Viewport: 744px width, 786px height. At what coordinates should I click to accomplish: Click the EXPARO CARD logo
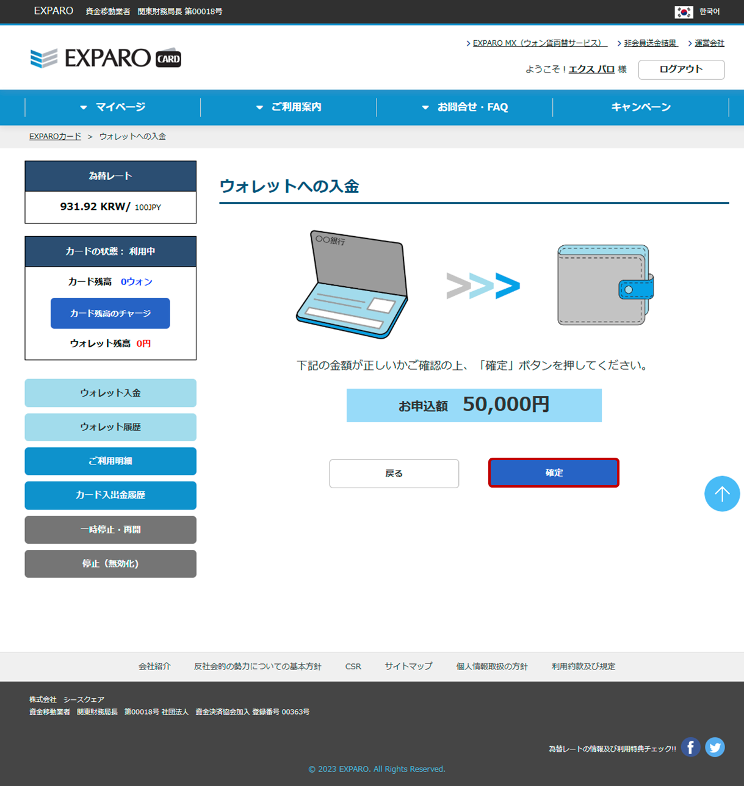[106, 58]
